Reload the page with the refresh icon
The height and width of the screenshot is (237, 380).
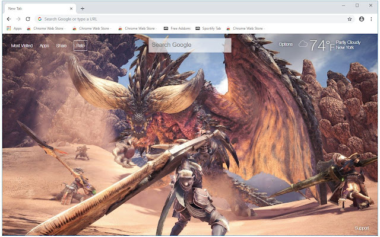point(28,19)
